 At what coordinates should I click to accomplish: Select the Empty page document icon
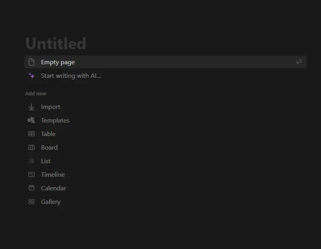click(32, 62)
